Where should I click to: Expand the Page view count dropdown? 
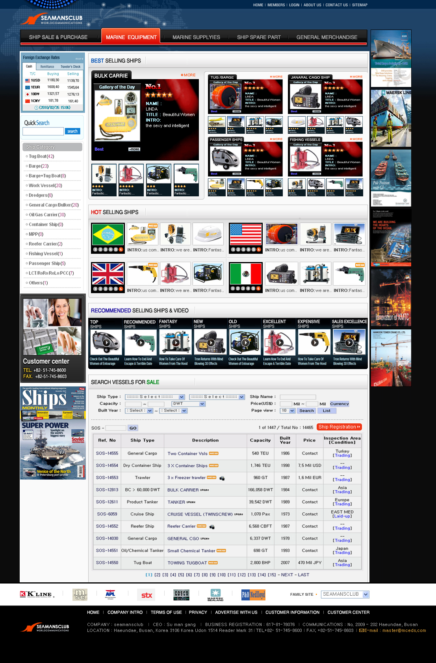pos(288,411)
